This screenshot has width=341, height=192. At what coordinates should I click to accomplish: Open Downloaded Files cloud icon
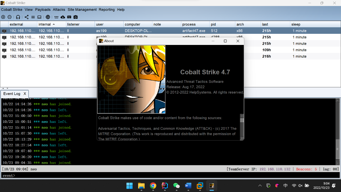(63, 17)
